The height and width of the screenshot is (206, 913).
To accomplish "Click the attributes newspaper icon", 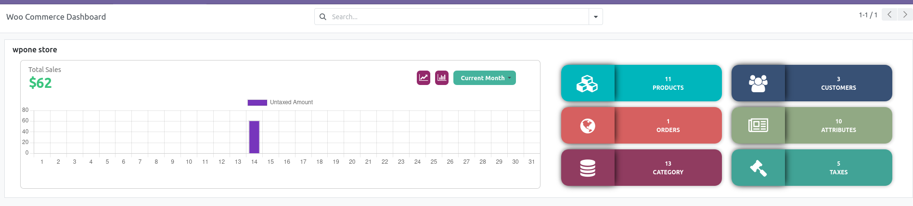I will (x=758, y=126).
